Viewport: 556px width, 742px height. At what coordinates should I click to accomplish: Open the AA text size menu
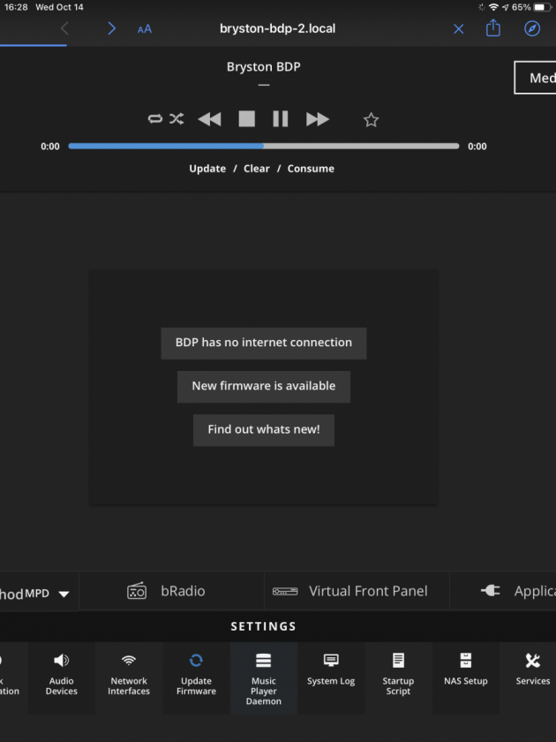point(145,29)
